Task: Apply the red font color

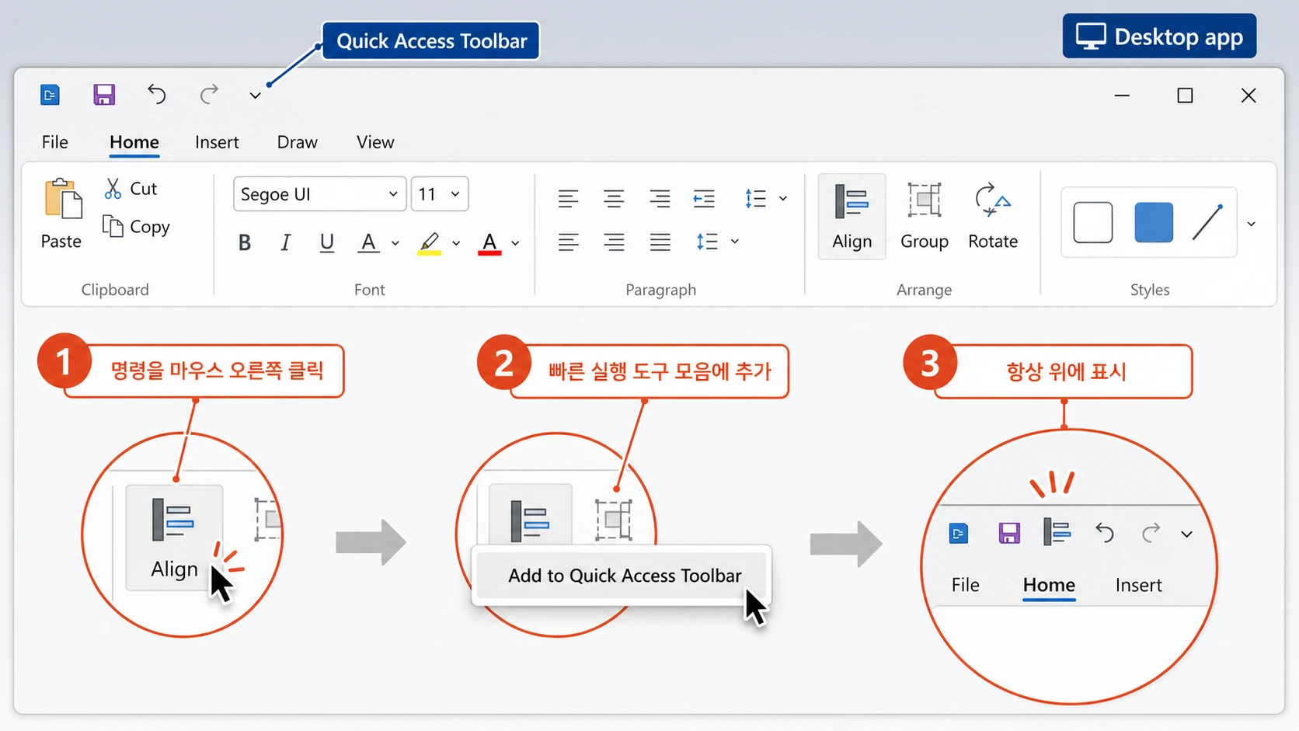Action: (x=489, y=244)
